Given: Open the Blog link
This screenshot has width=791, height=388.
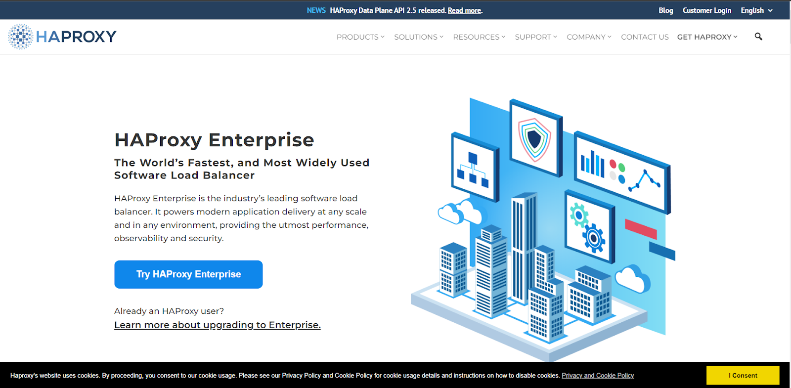Looking at the screenshot, I should 666,10.
